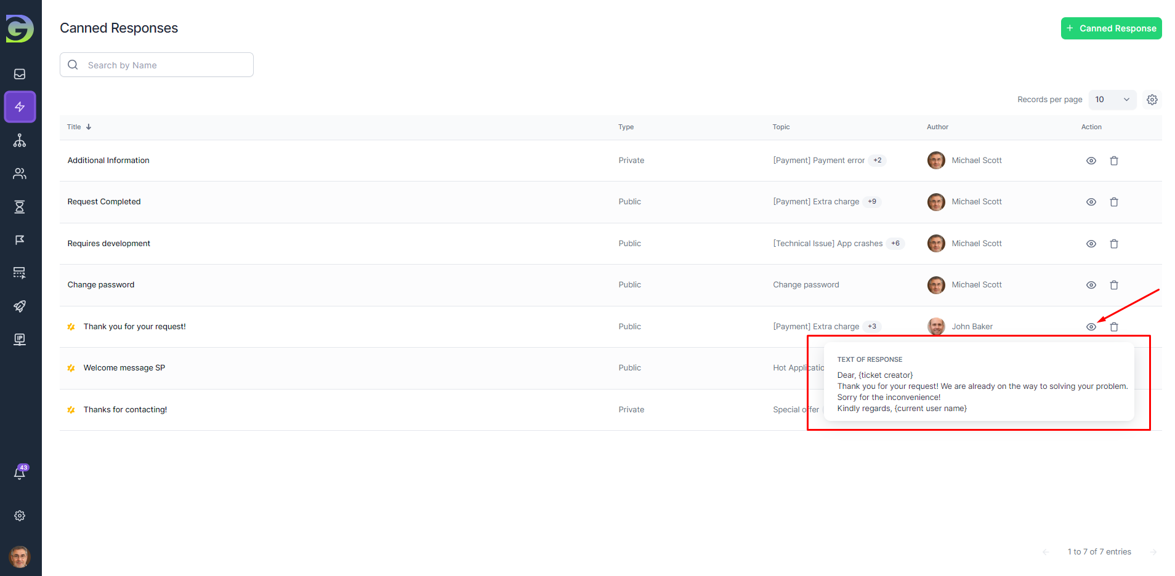View response text of Change password

click(1091, 285)
